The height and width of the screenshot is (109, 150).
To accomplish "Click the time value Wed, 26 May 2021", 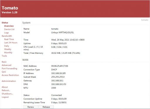I will (x=68, y=40).
